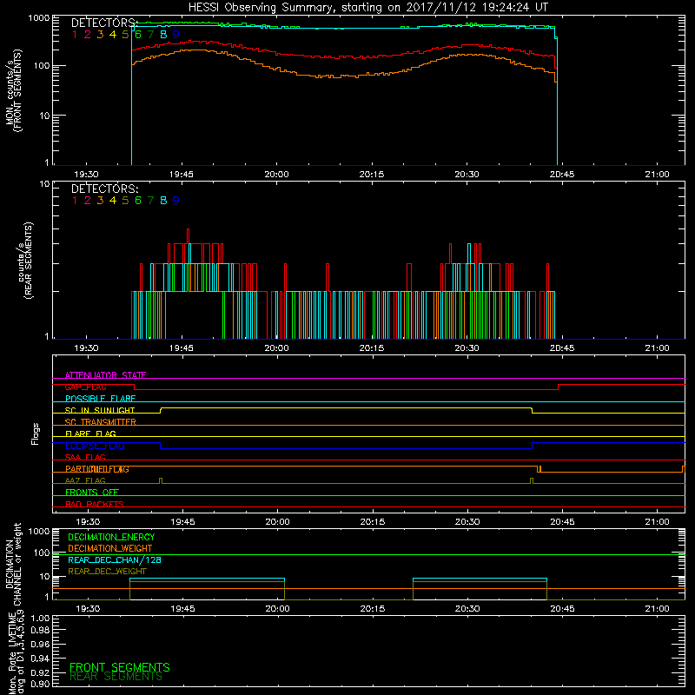The image size is (695, 695).
Task: Click the 20:00 tick label under the front segments plot
Action: pos(276,175)
